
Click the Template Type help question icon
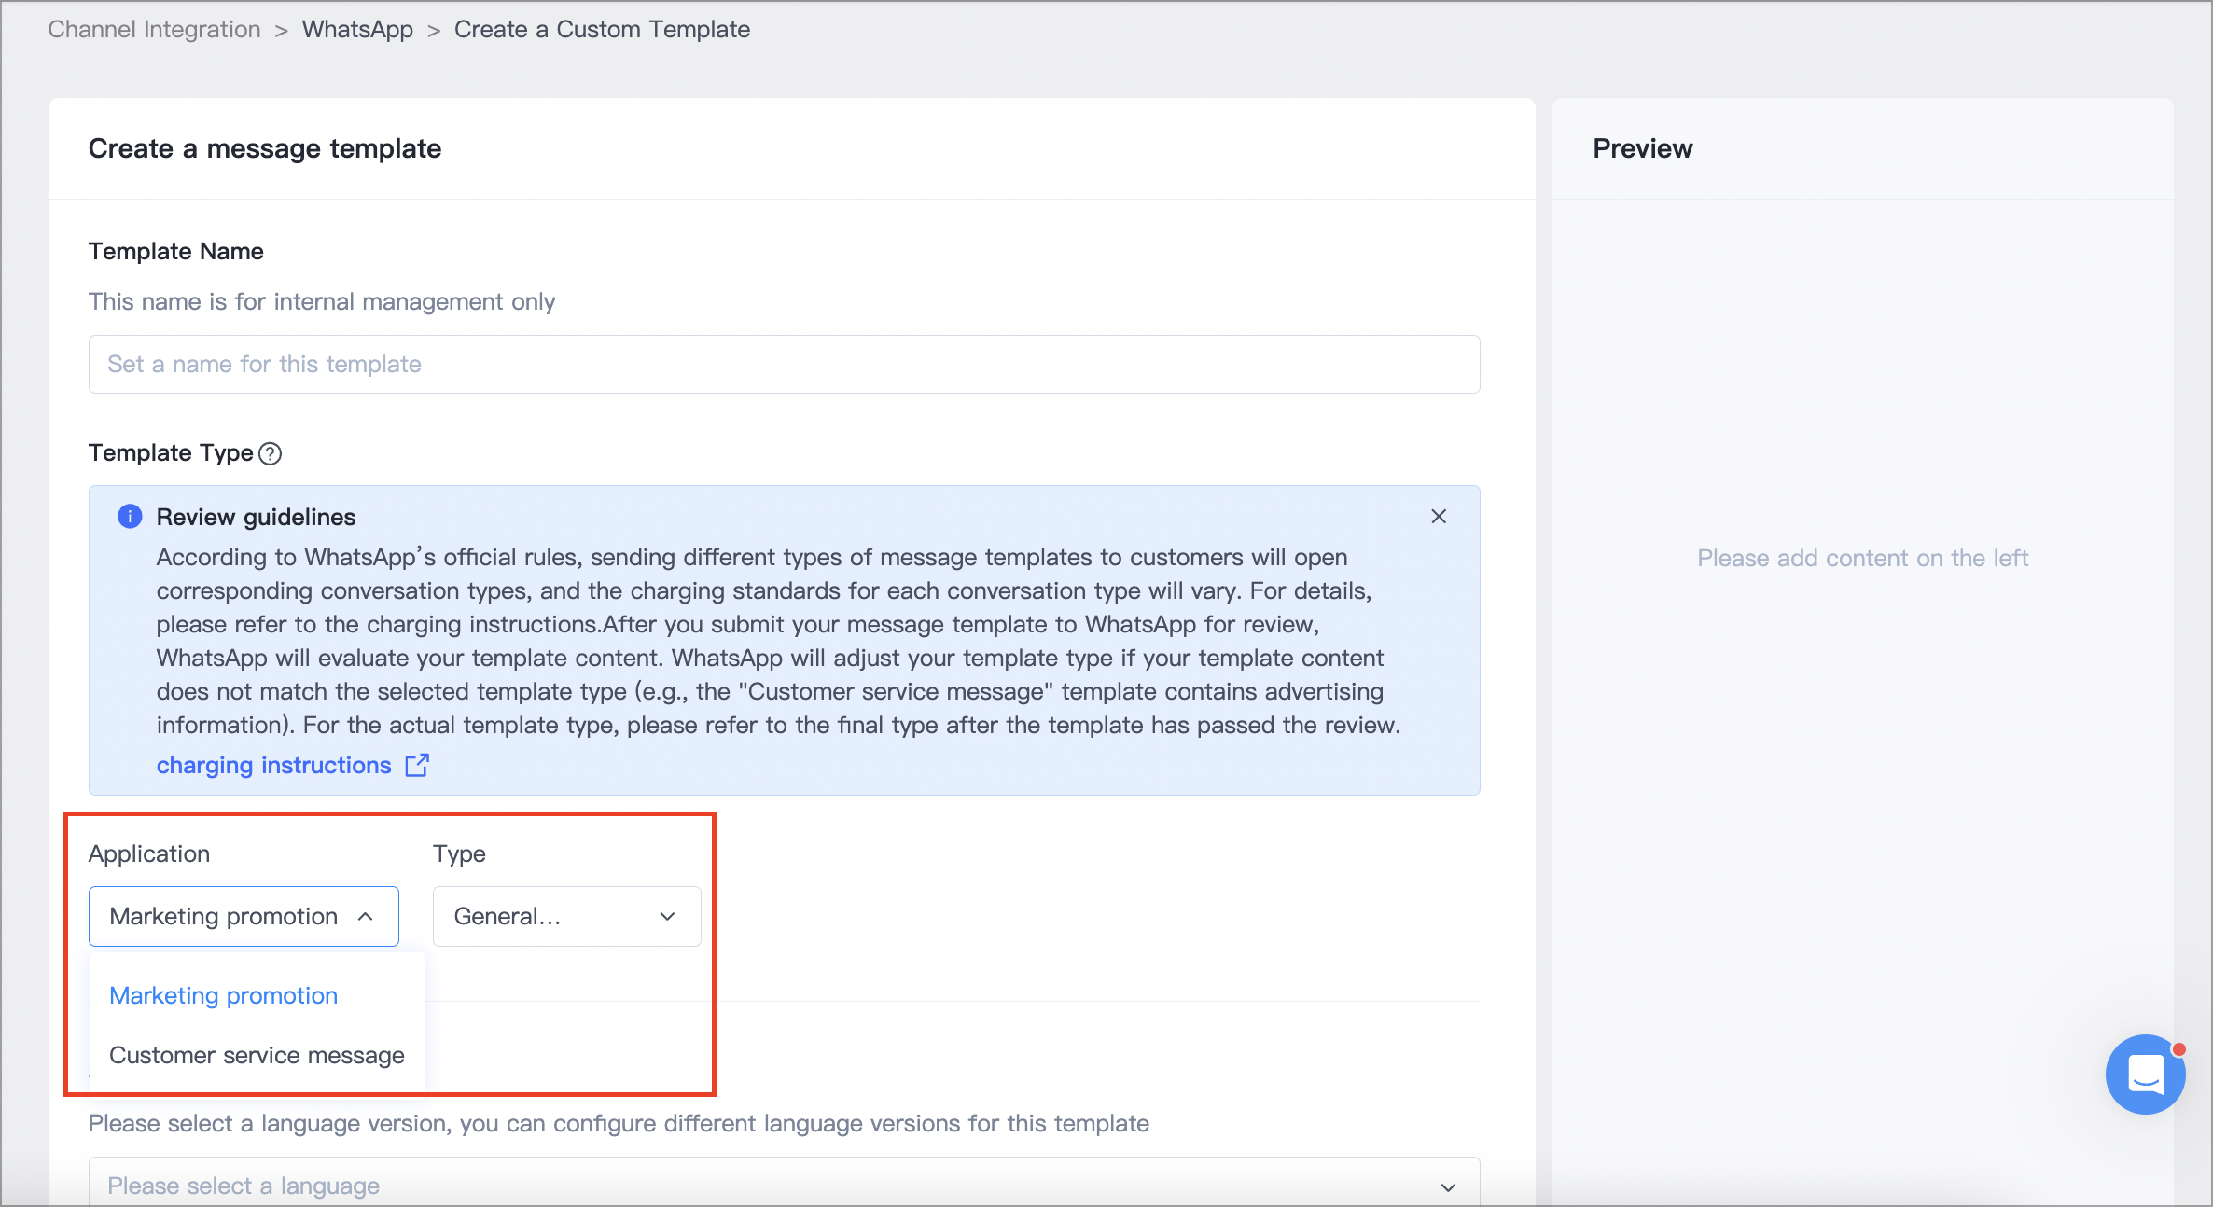(270, 453)
